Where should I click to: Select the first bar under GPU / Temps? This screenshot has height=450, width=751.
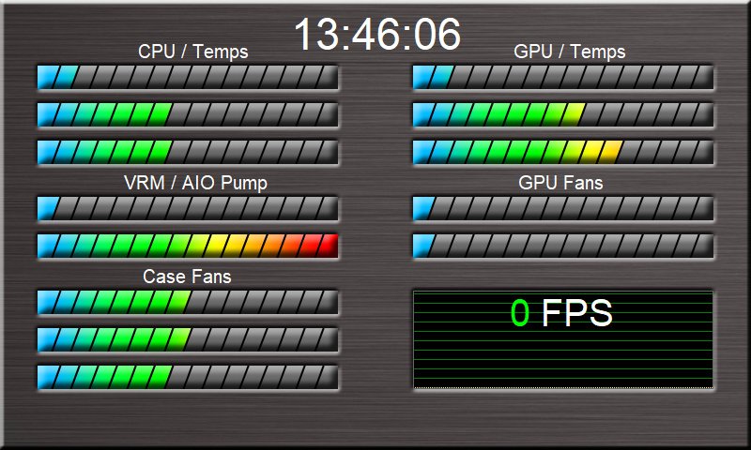pyautogui.click(x=562, y=77)
